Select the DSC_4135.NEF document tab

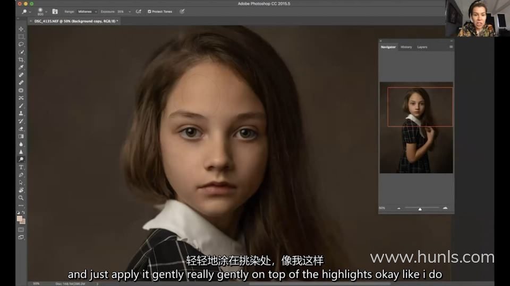click(x=76, y=21)
